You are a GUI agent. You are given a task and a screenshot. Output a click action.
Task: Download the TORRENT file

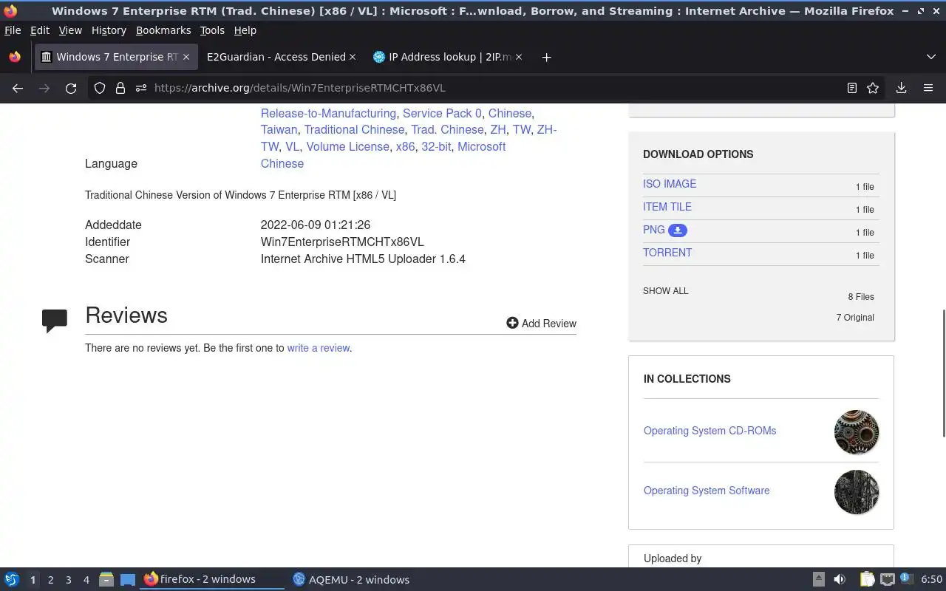[x=667, y=253]
